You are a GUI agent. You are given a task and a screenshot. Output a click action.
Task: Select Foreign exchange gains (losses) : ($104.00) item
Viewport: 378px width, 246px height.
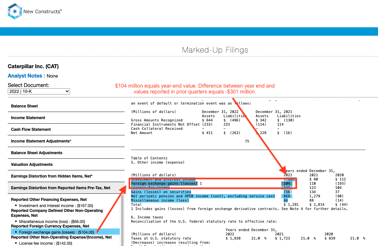tap(65, 232)
